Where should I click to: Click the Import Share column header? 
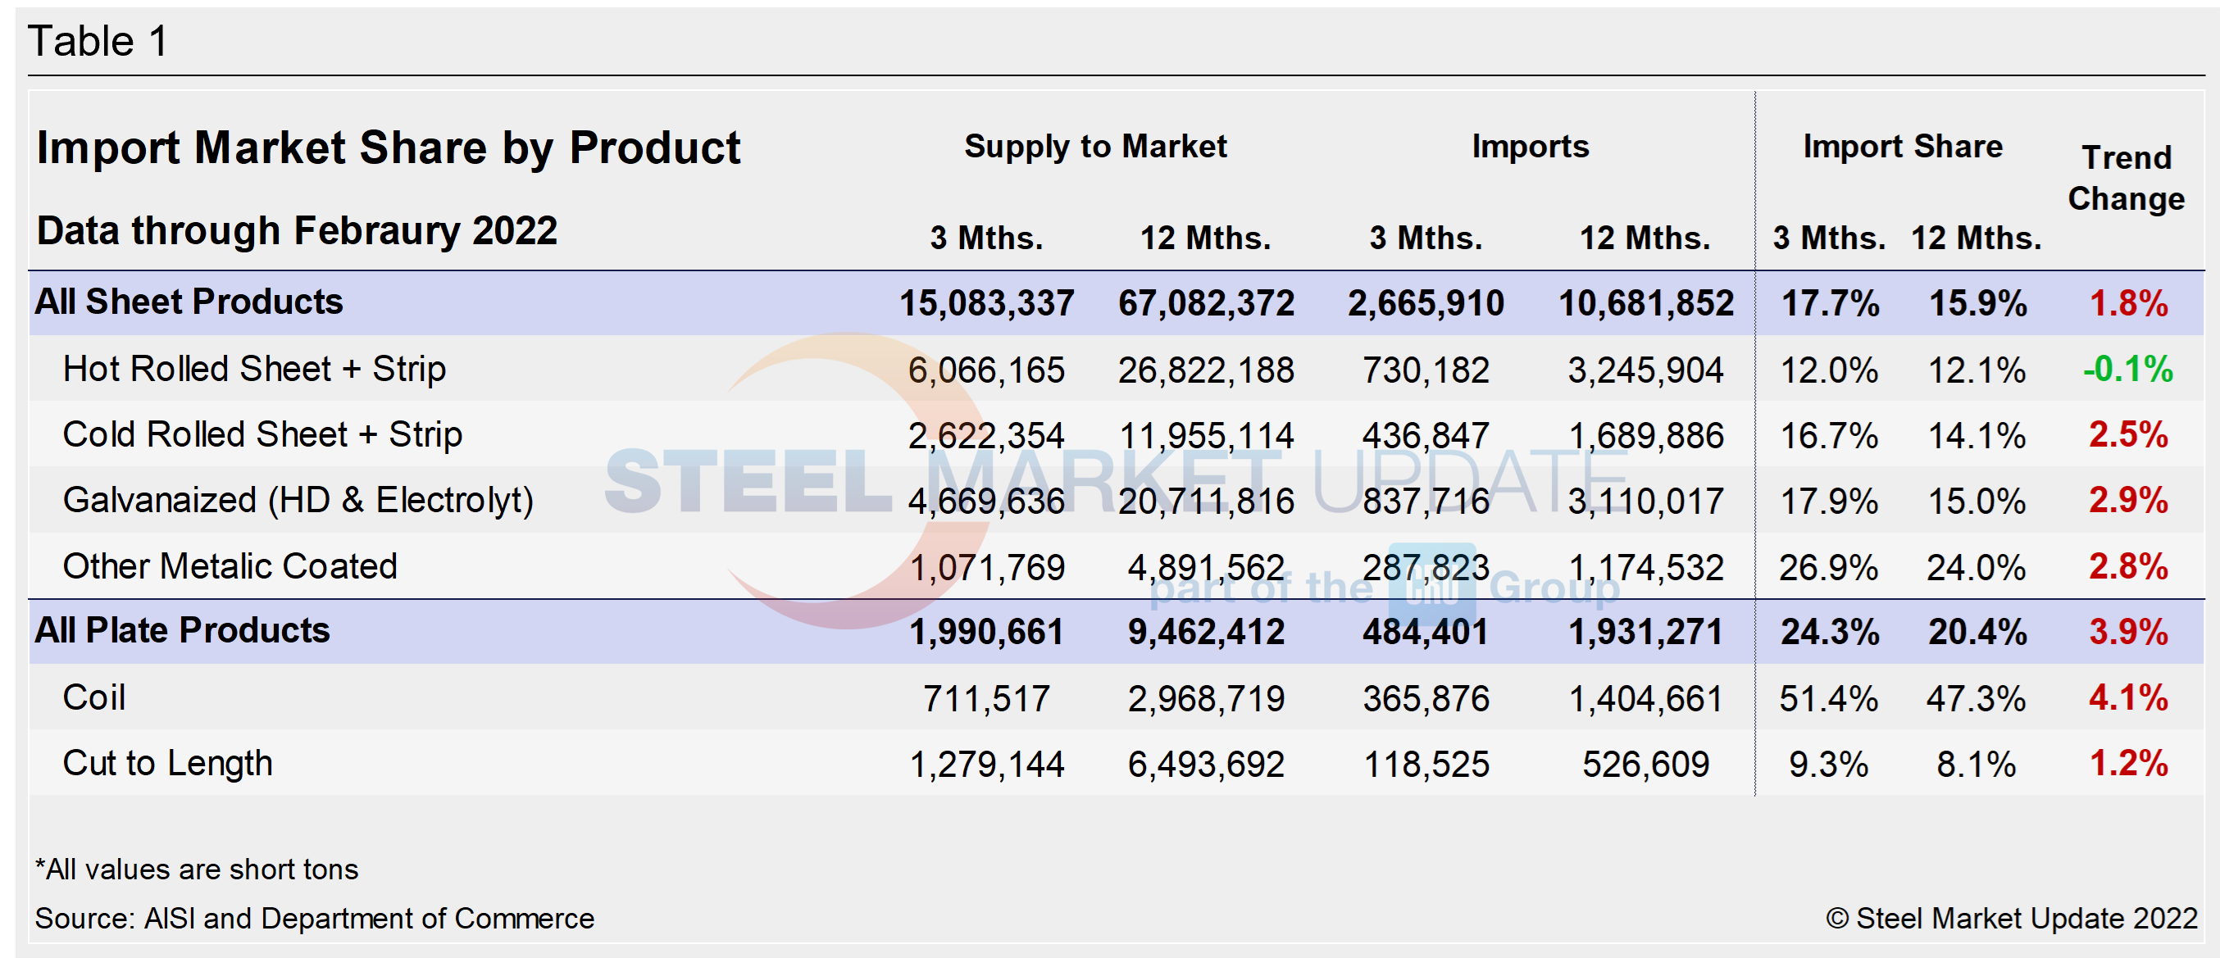click(x=1902, y=145)
